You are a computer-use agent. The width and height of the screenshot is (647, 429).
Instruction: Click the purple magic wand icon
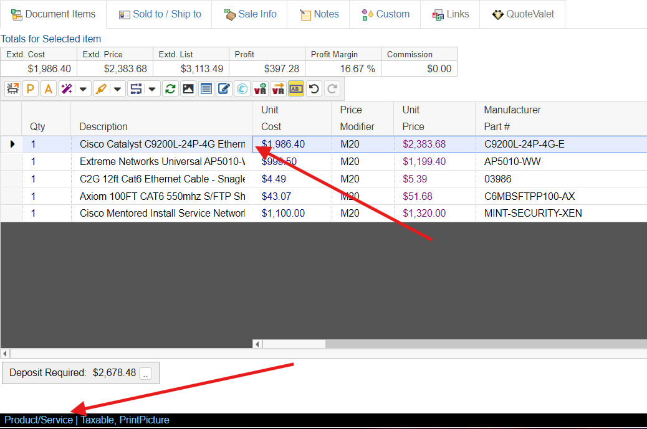tap(66, 89)
